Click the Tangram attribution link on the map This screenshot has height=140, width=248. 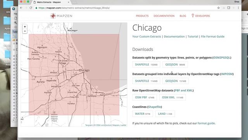[89, 125]
